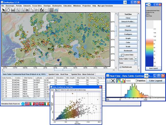Activate the hand pan tool
The image size is (166, 125).
click(x=8, y=10)
